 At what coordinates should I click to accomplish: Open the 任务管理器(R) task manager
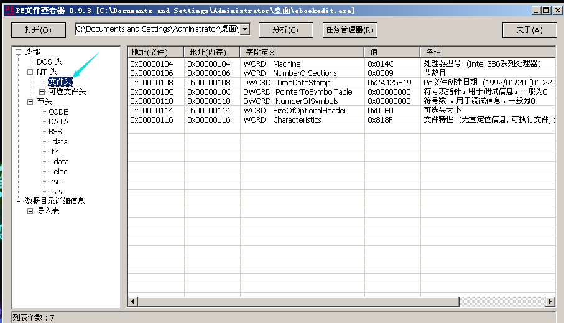(350, 30)
